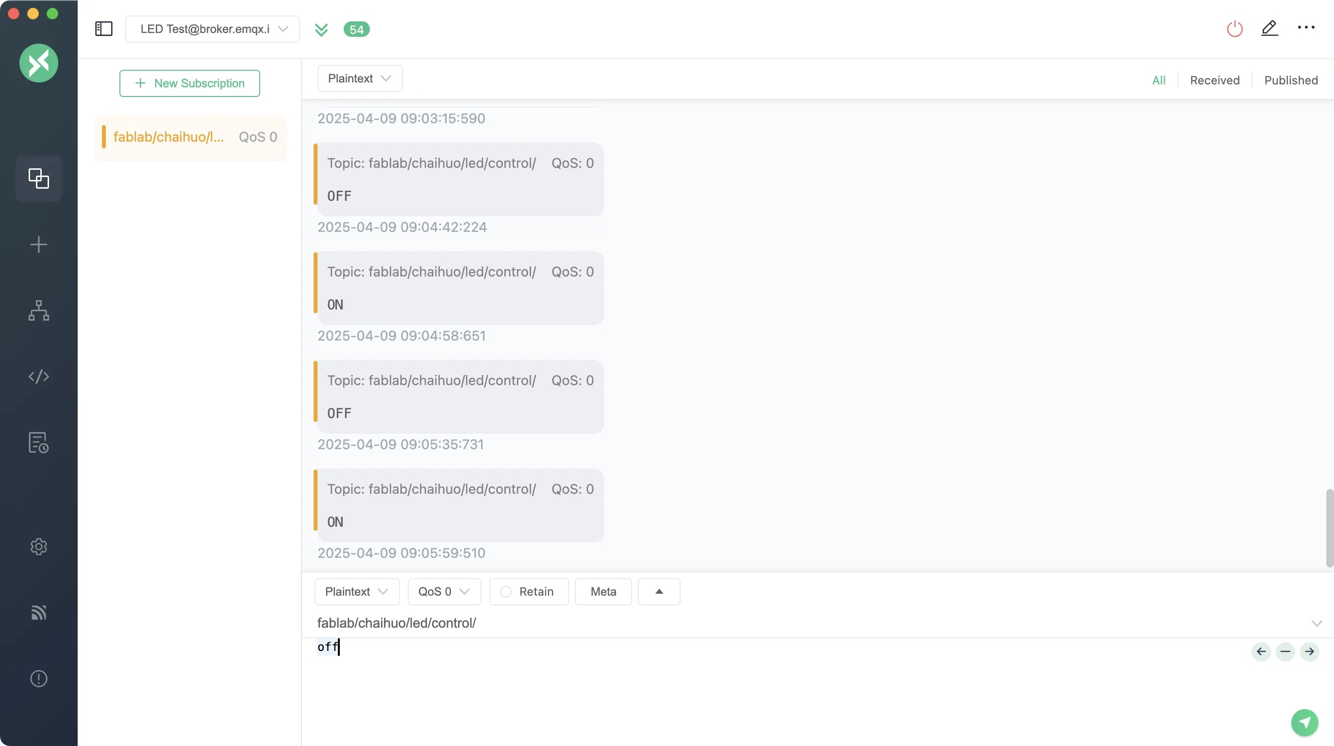Screen dimensions: 1334x746
Task: Open the three-dots more options menu
Action: click(1305, 28)
